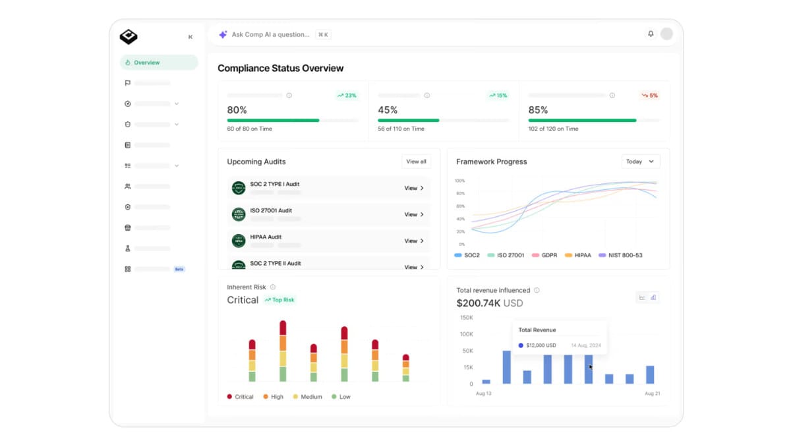Click the sparkle AI icon in search bar
This screenshot has width=791, height=445.
click(x=223, y=34)
